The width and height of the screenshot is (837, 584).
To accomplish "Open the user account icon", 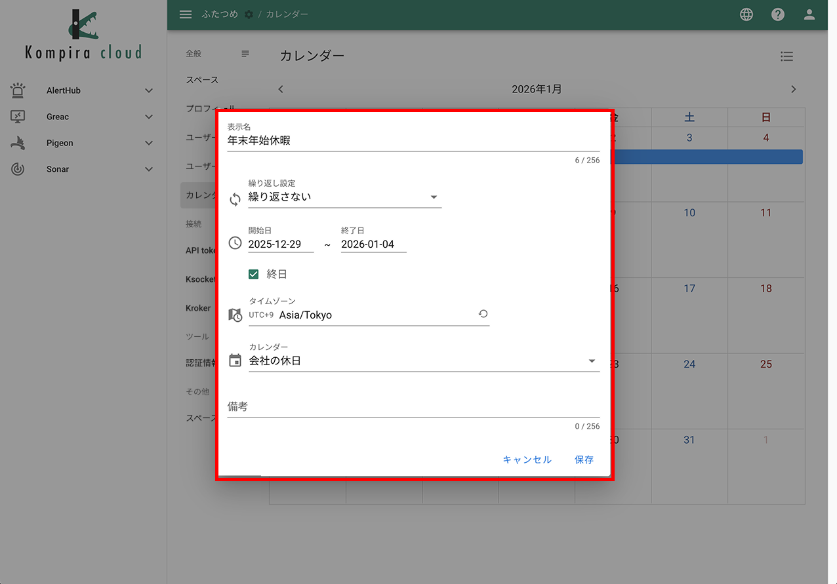I will pos(809,14).
